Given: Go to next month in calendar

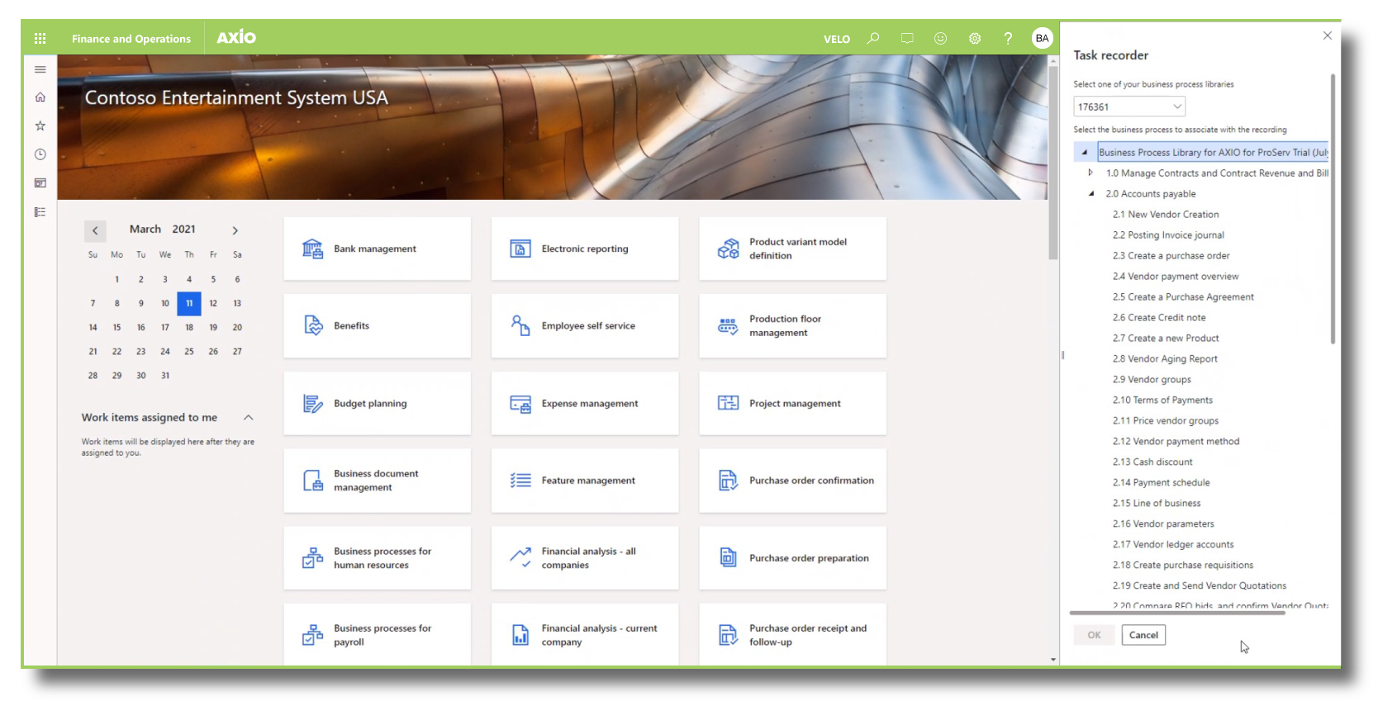Looking at the screenshot, I should (235, 230).
